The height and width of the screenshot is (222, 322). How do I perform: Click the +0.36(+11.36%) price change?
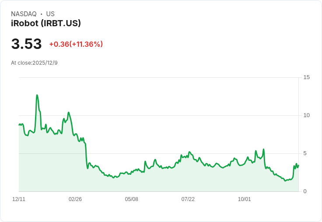tap(76, 44)
